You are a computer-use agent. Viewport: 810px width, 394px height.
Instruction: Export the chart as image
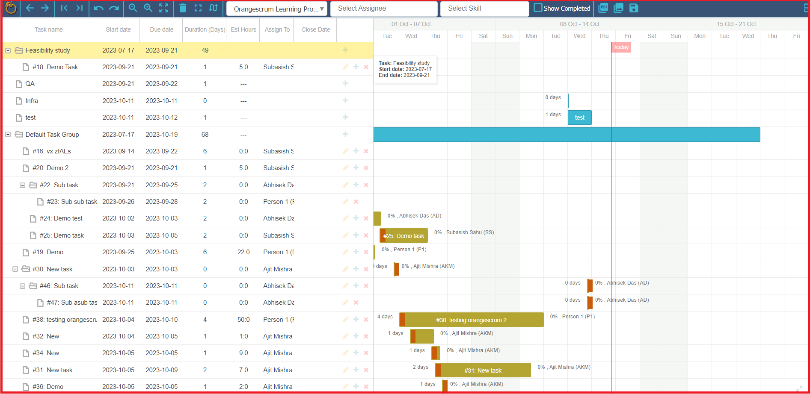pyautogui.click(x=619, y=8)
